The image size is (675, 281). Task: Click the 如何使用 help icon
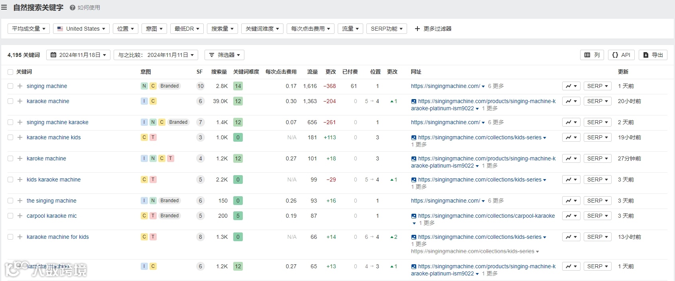[x=73, y=8]
